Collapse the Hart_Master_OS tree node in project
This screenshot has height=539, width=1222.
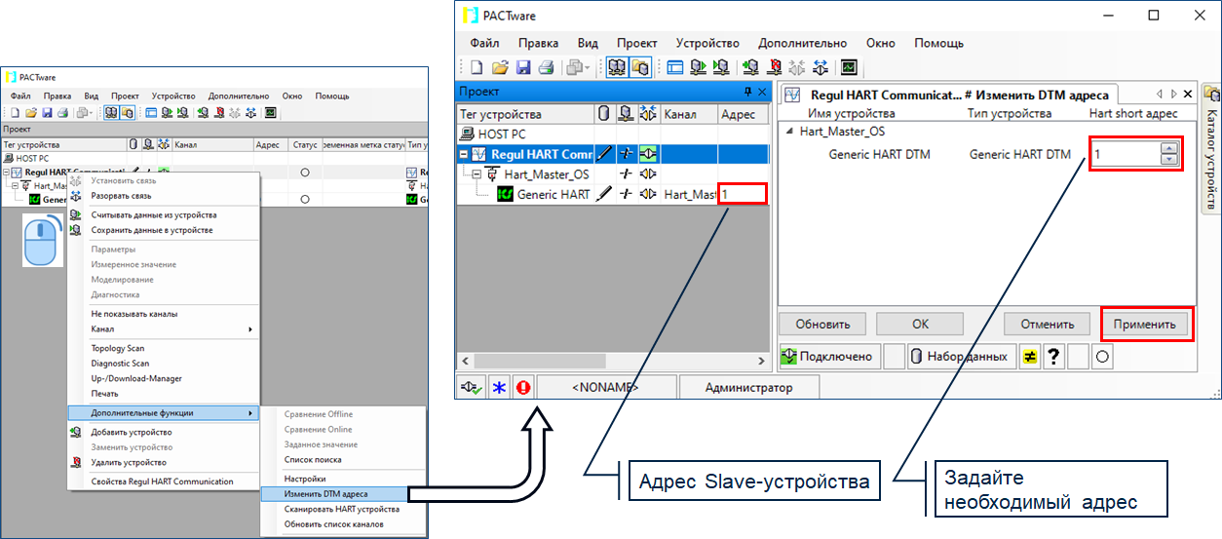(x=477, y=174)
